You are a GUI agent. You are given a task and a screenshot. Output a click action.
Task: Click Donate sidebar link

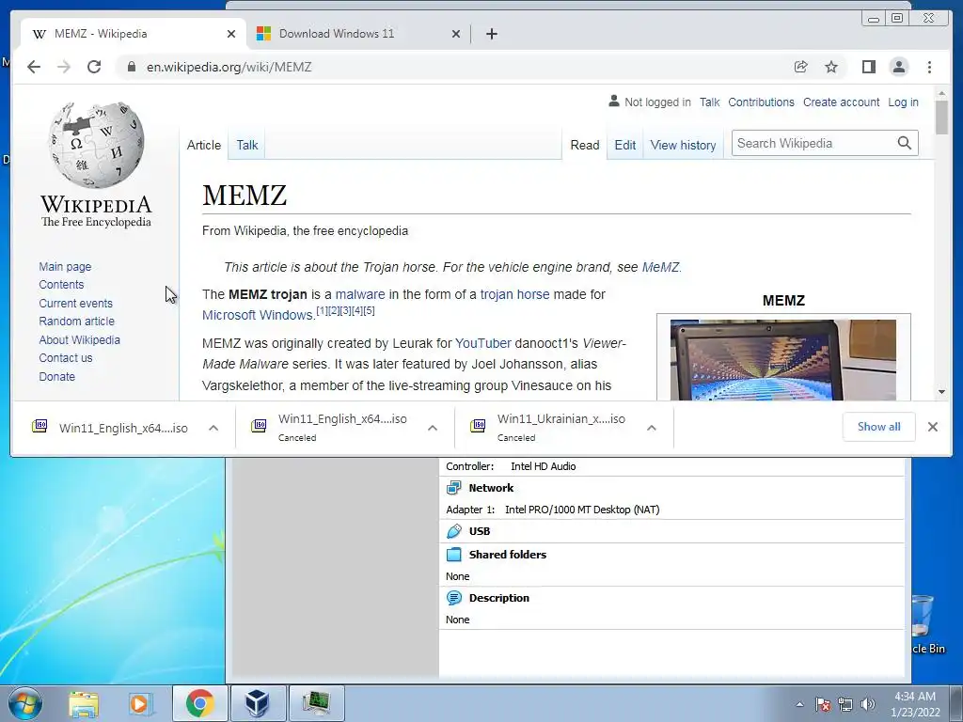(x=57, y=377)
